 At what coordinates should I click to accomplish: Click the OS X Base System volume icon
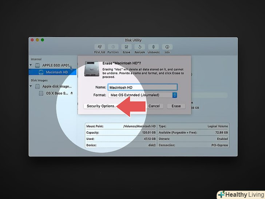click(x=41, y=93)
